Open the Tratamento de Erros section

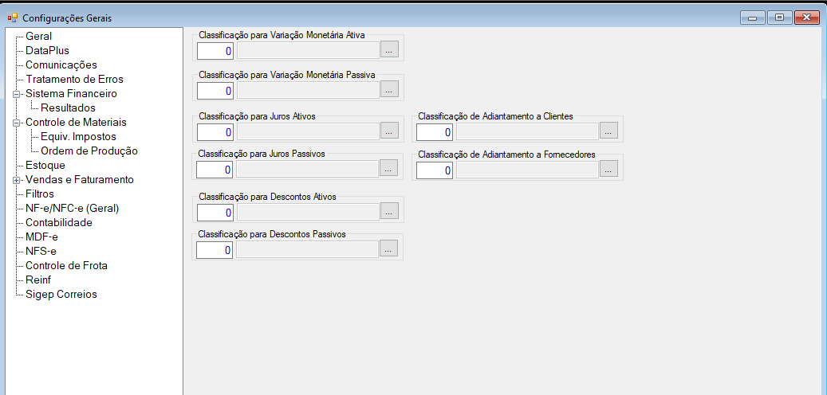tap(74, 80)
